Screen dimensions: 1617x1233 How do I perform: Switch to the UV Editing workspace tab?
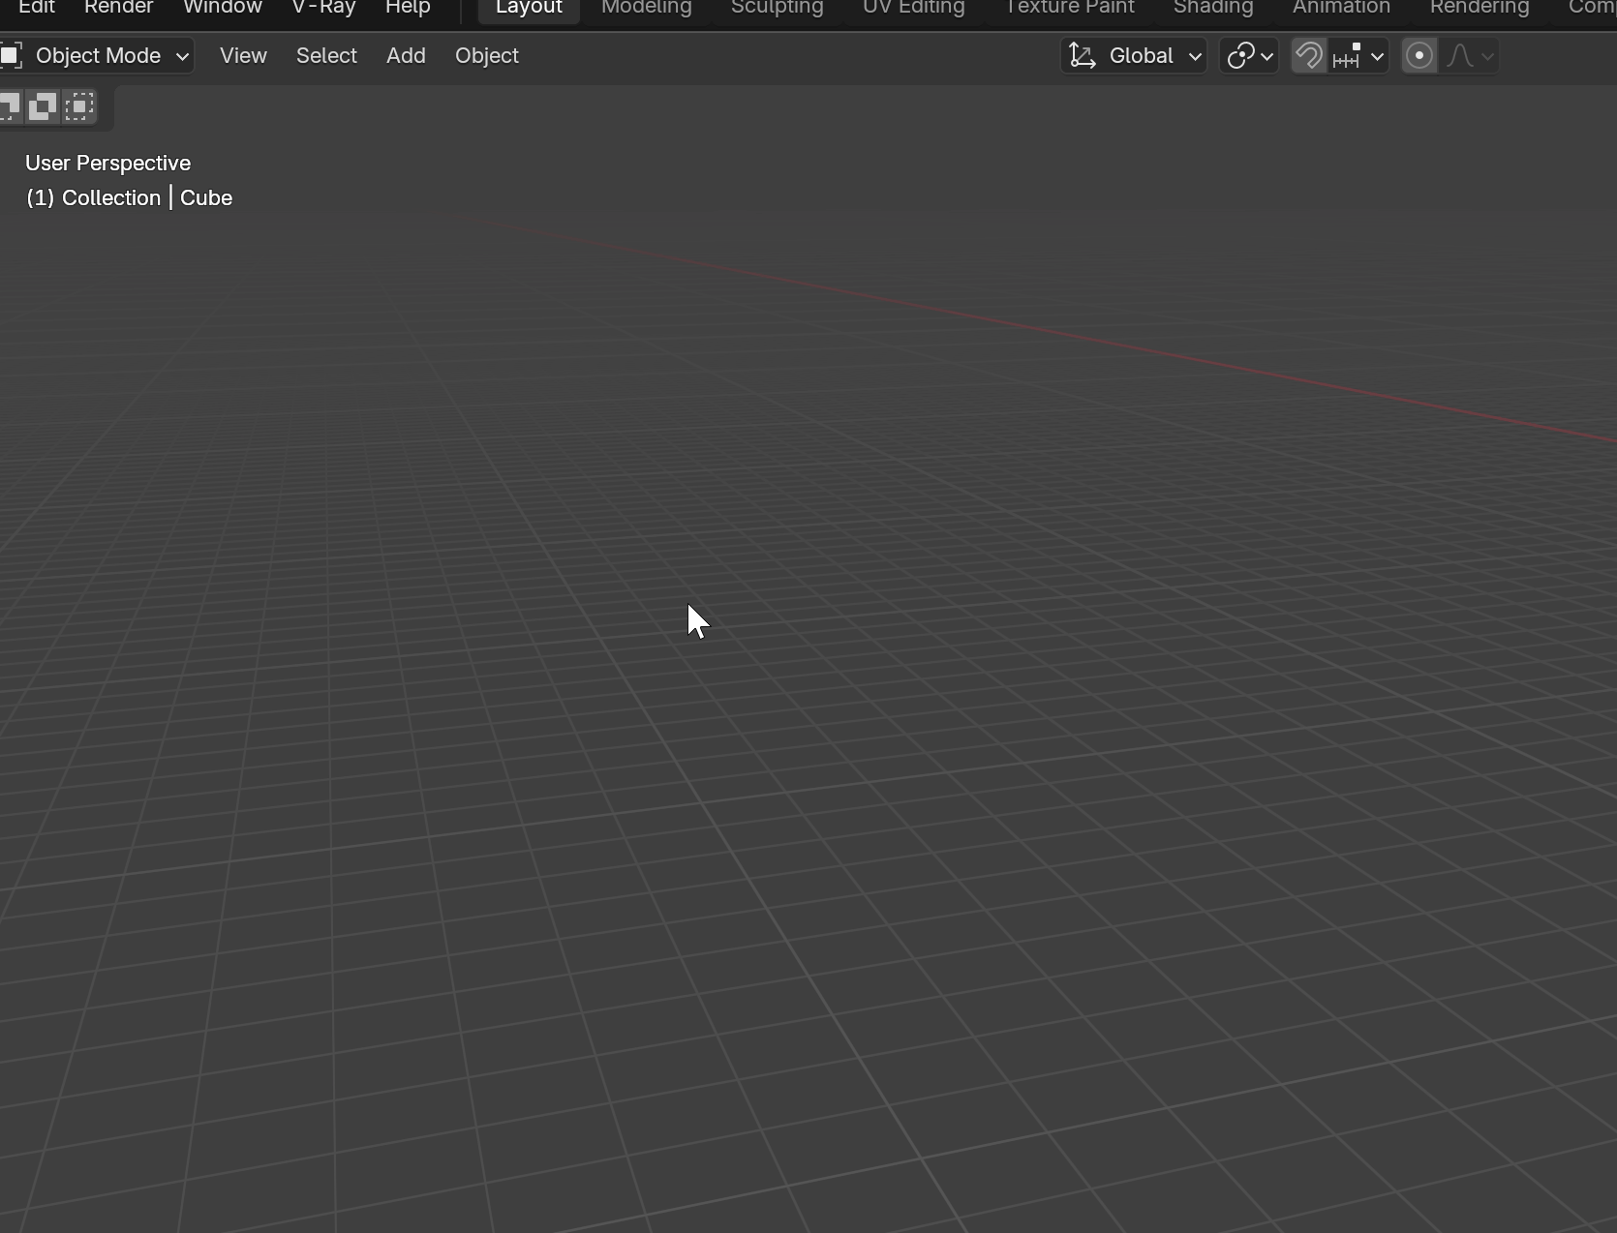point(913,8)
